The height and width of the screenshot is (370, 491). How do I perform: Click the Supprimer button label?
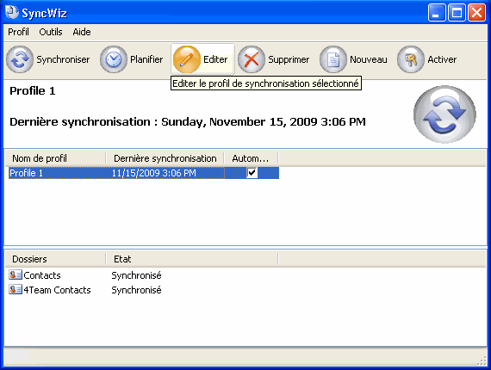289,59
